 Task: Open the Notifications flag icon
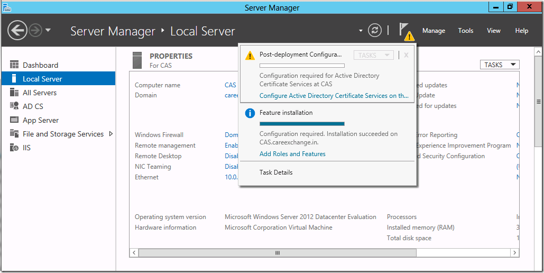(x=405, y=31)
